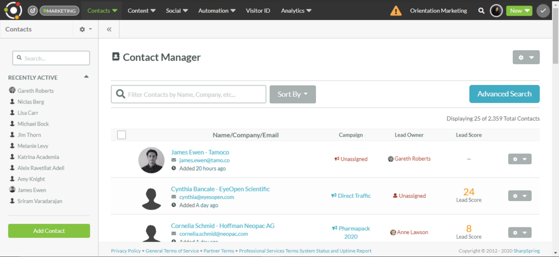Select Katrina Academia in Recently Active

click(38, 157)
